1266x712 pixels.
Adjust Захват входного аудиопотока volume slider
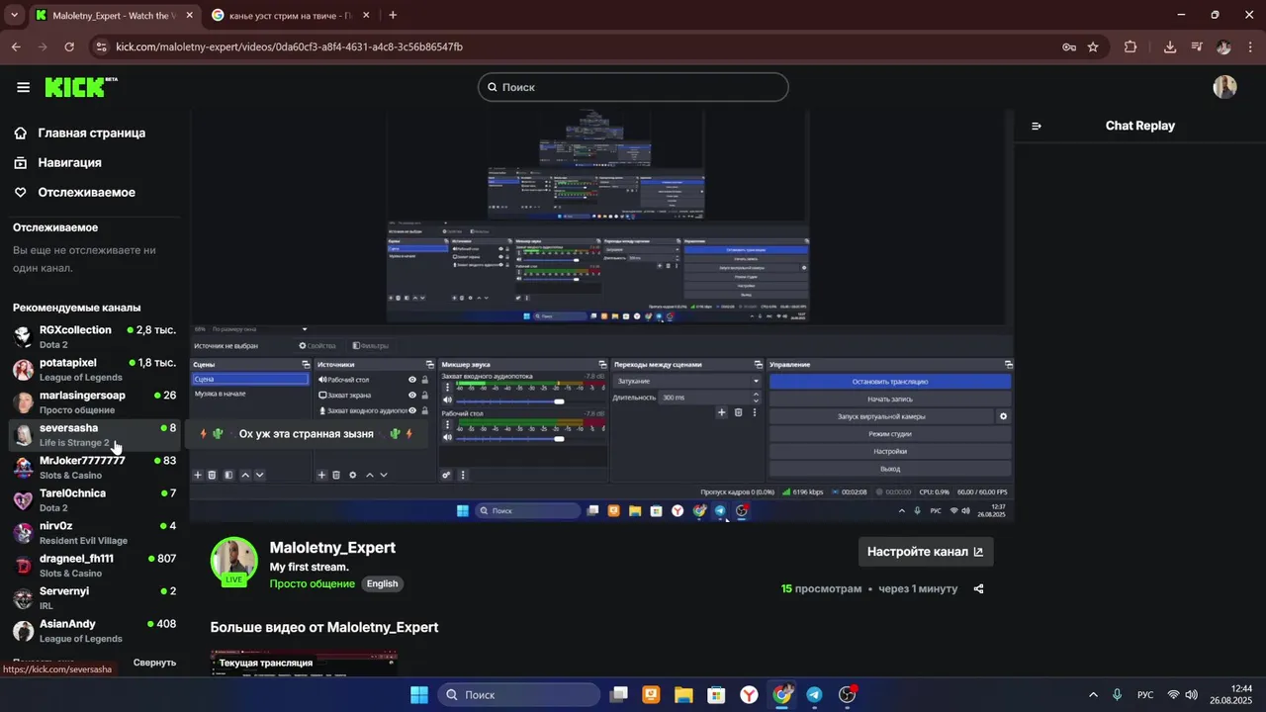pos(531,401)
